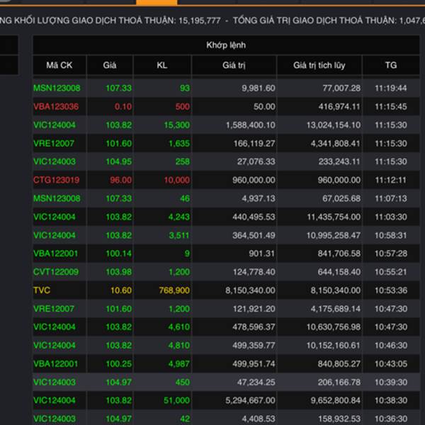The image size is (425, 425).
Task: Open the CVT122009 ticker symbol
Action: tap(57, 272)
